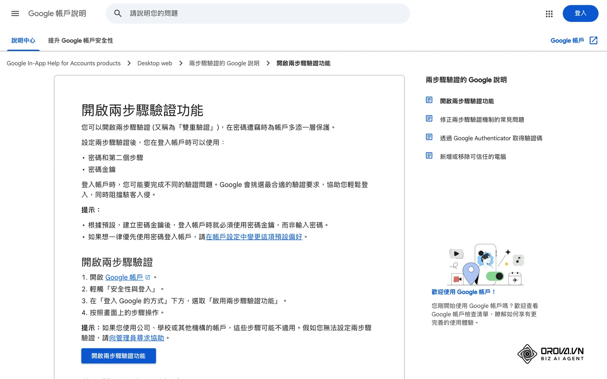Click the search magnifier icon
Viewport: 607px width, 379px height.
[118, 14]
